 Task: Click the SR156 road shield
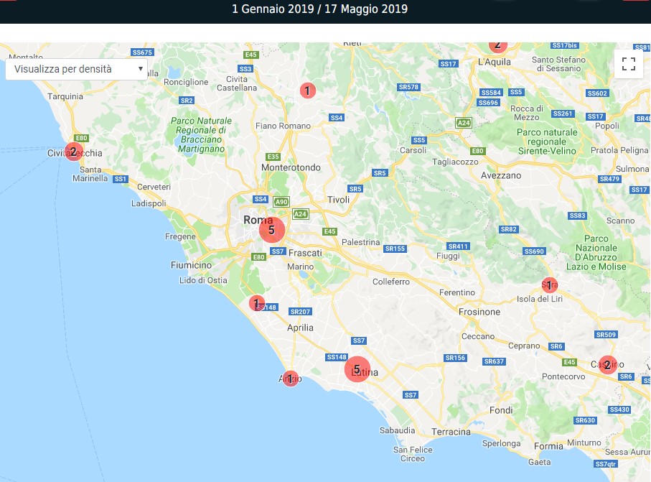click(456, 358)
